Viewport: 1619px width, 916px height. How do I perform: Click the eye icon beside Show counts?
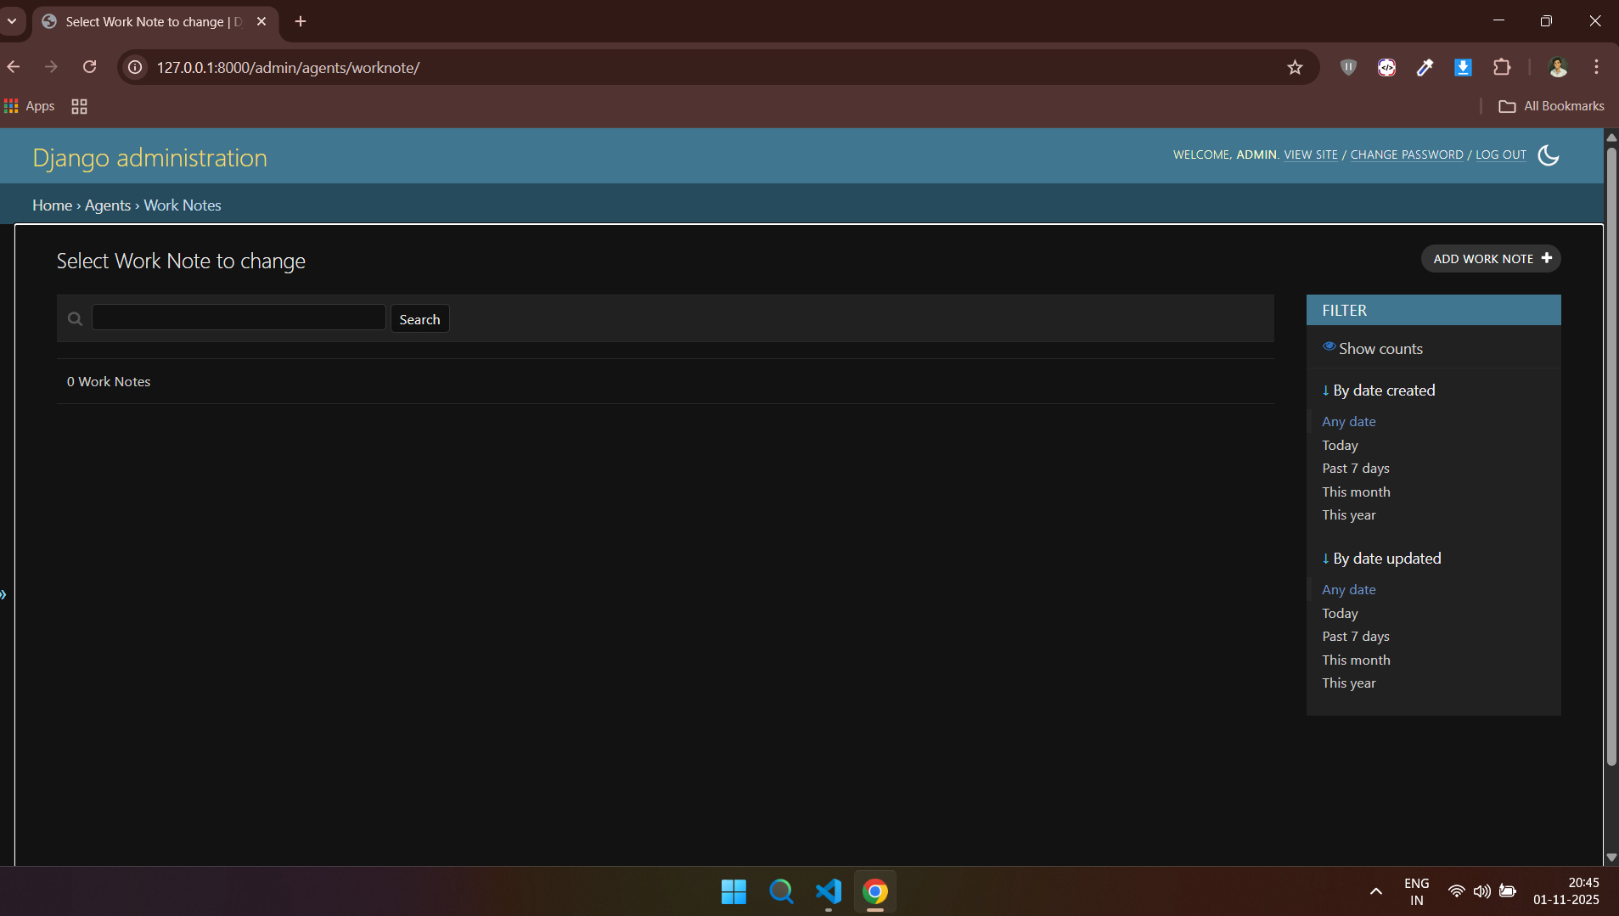[x=1329, y=346]
